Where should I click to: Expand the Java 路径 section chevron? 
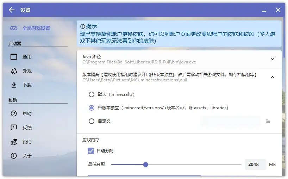[x=272, y=59]
